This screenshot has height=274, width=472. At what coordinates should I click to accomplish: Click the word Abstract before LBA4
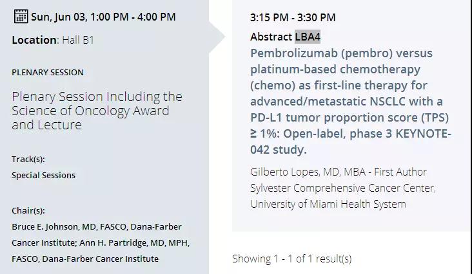pyautogui.click(x=271, y=37)
